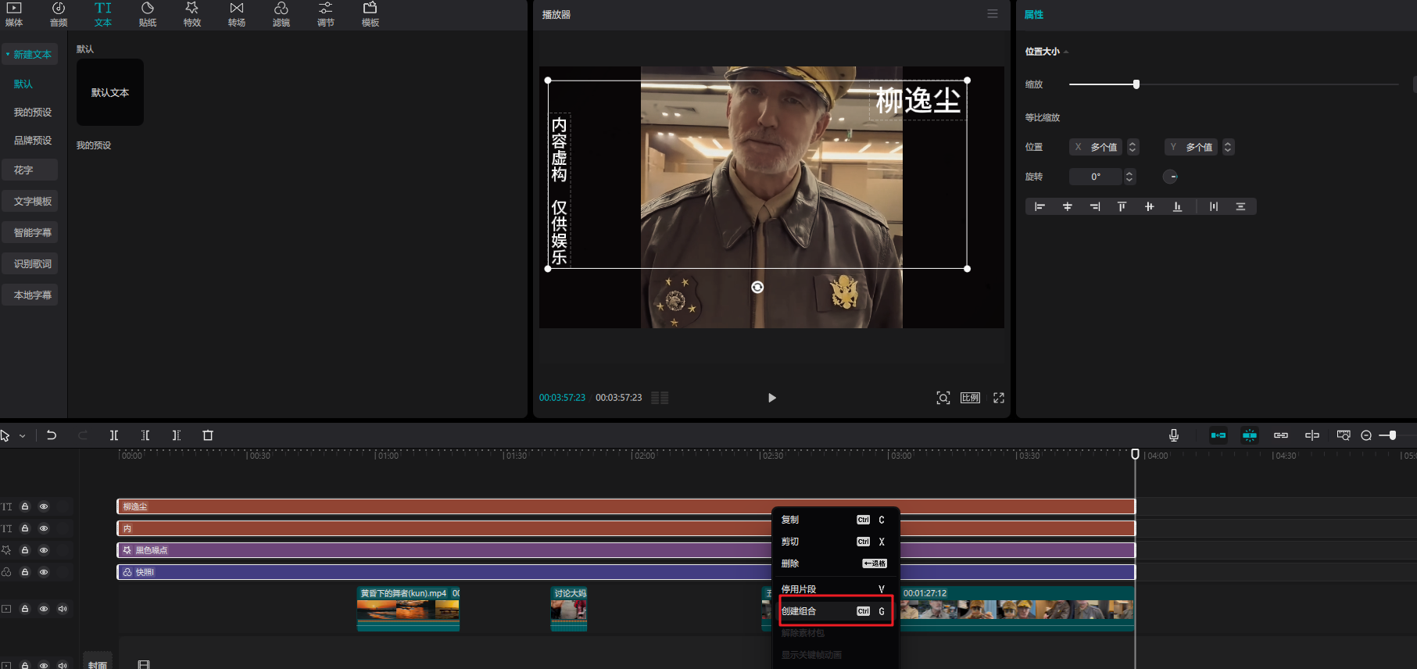Open the 转场 (transitions) panel
Viewport: 1417px width, 669px height.
(236, 14)
